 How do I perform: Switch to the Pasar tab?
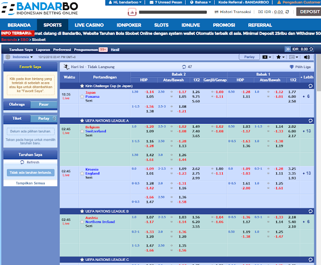tap(44, 105)
